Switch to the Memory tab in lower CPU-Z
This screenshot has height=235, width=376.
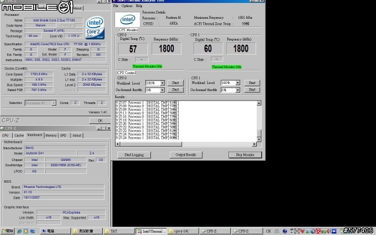coord(51,136)
